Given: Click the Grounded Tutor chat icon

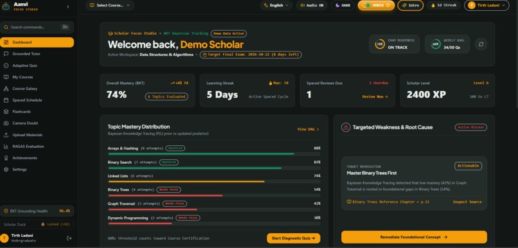Looking at the screenshot, I should (x=6, y=54).
